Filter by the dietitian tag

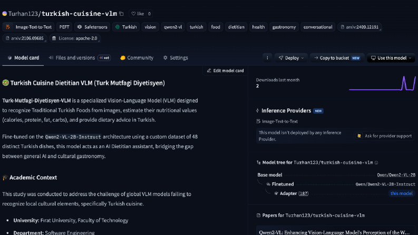tap(236, 27)
